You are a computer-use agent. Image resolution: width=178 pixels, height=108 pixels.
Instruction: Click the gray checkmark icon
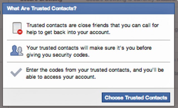click(16, 72)
